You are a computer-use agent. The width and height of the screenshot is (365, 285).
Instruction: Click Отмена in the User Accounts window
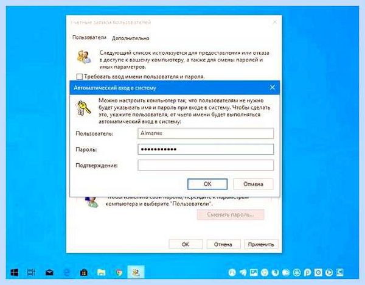coord(223,244)
